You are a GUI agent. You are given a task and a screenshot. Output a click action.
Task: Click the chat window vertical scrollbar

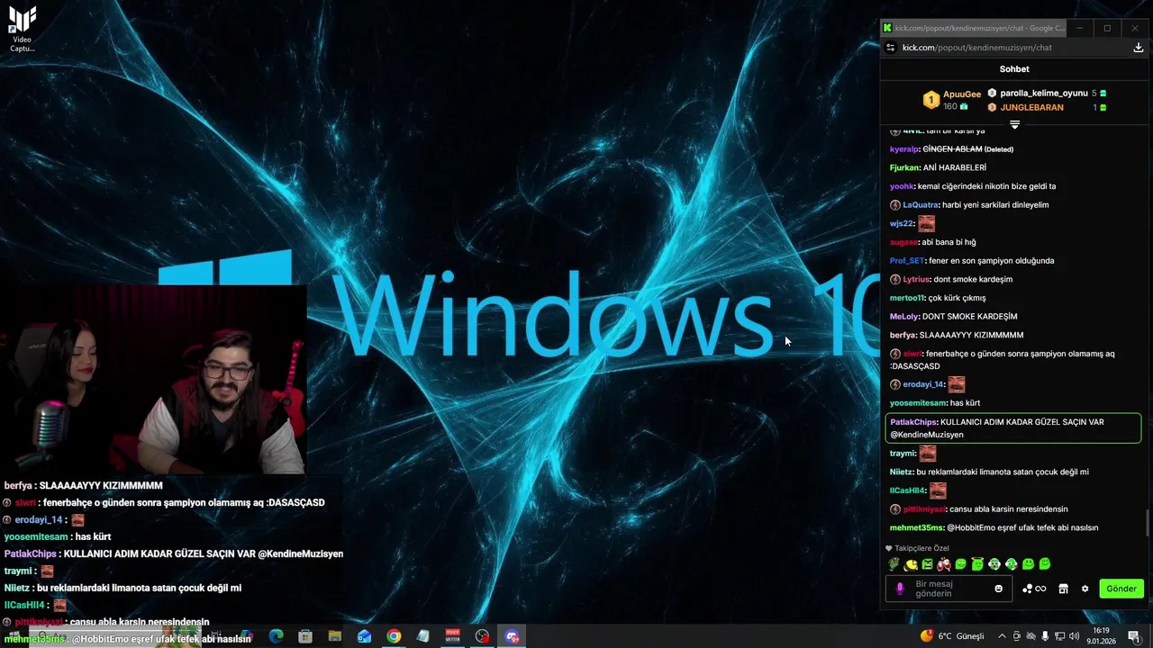[x=1148, y=522]
